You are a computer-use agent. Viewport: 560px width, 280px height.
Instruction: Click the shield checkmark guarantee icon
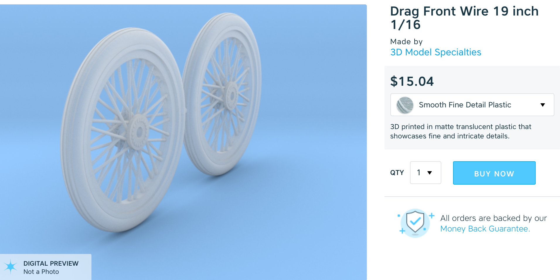coord(415,223)
